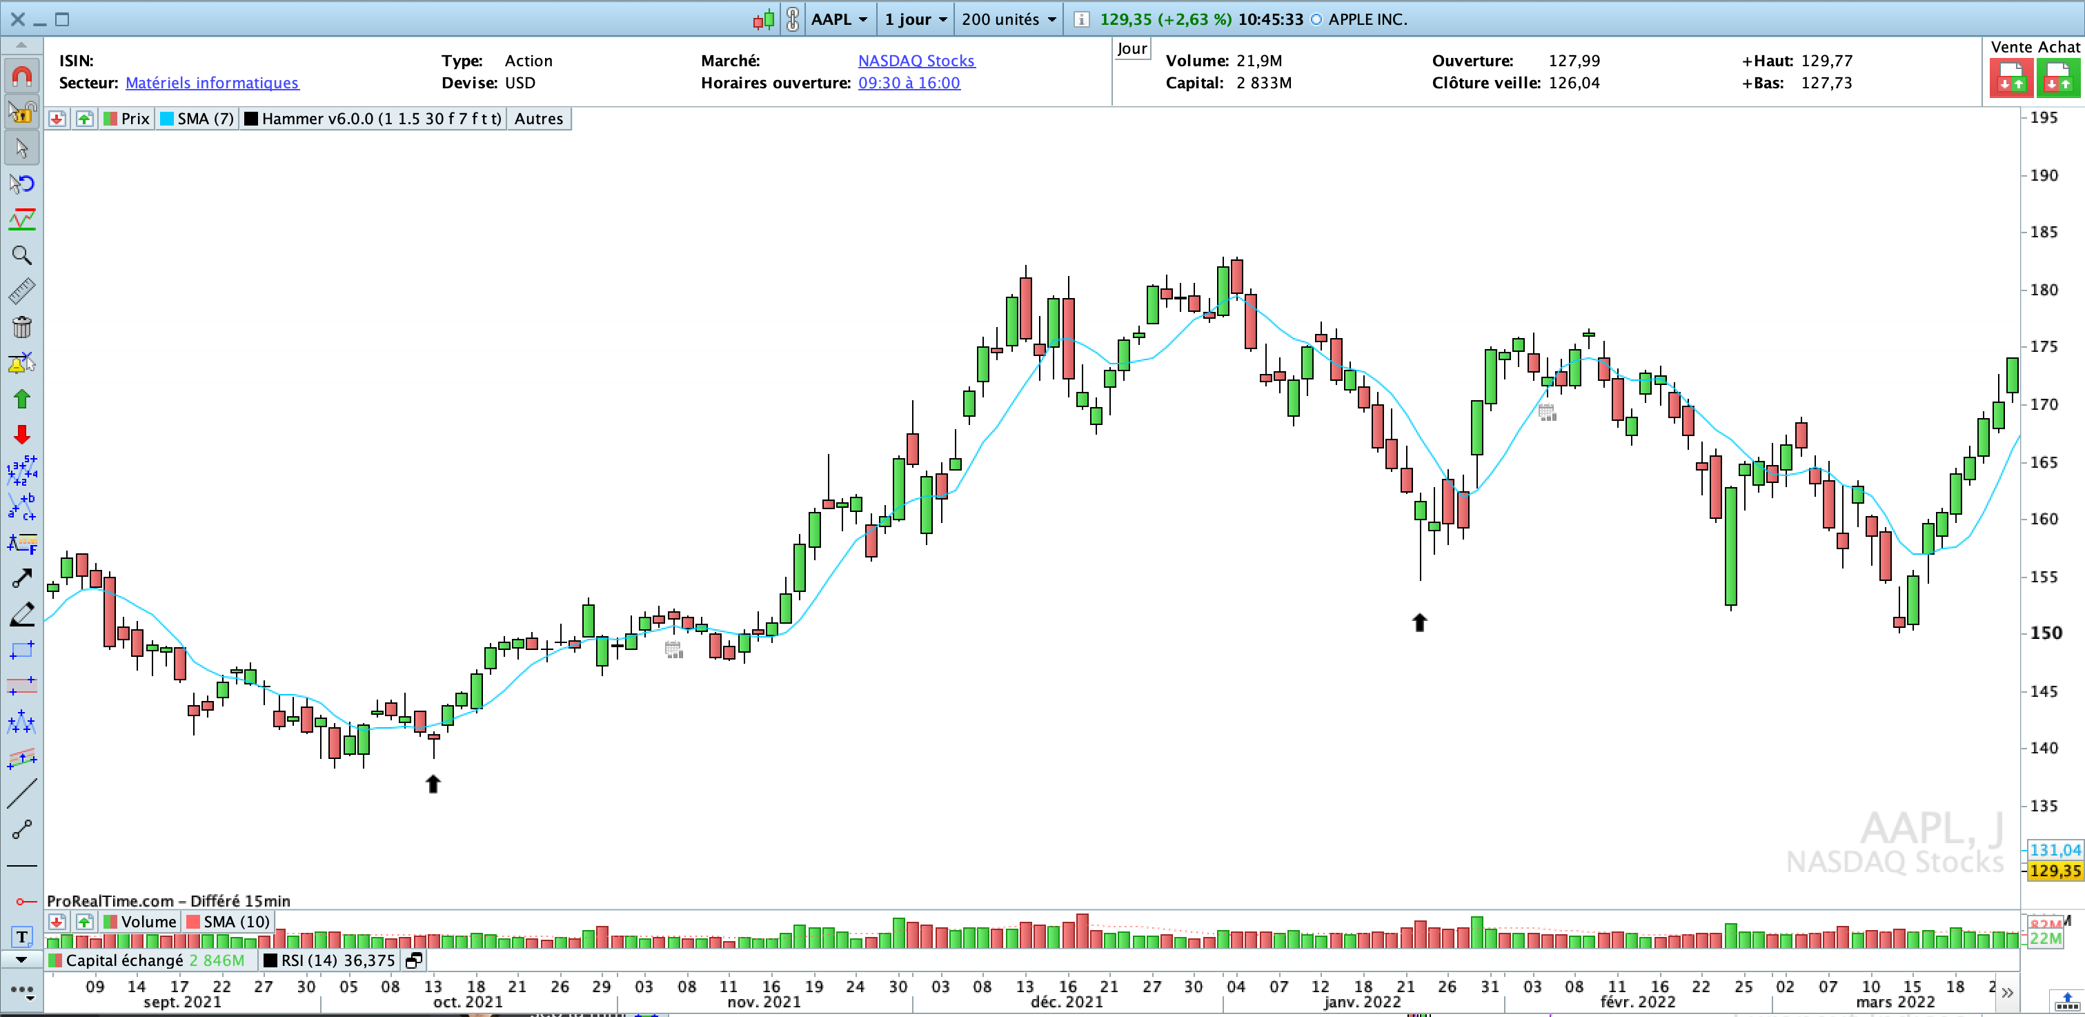Open the 1 jour timeframe dropdown
This screenshot has height=1017, width=2085.
click(915, 19)
